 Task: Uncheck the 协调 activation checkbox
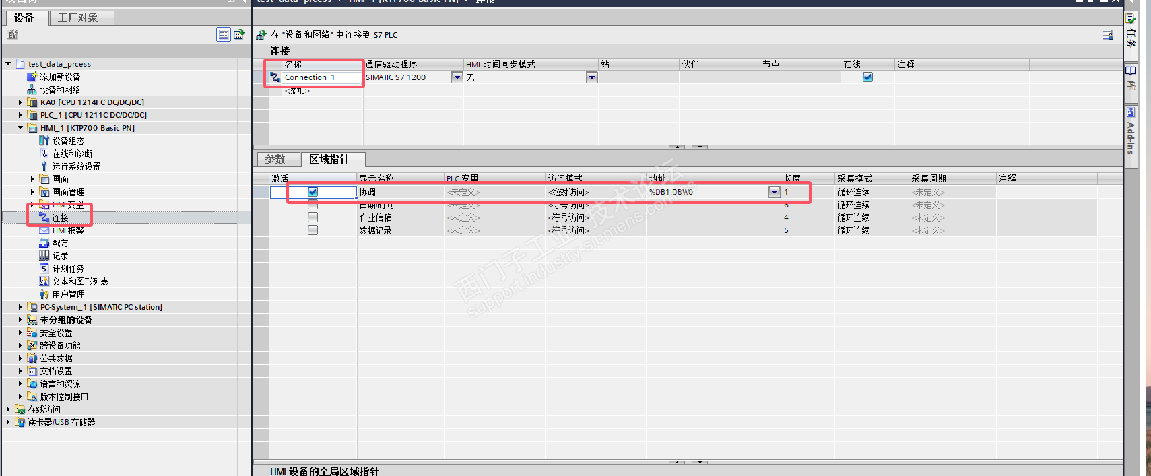pos(313,192)
